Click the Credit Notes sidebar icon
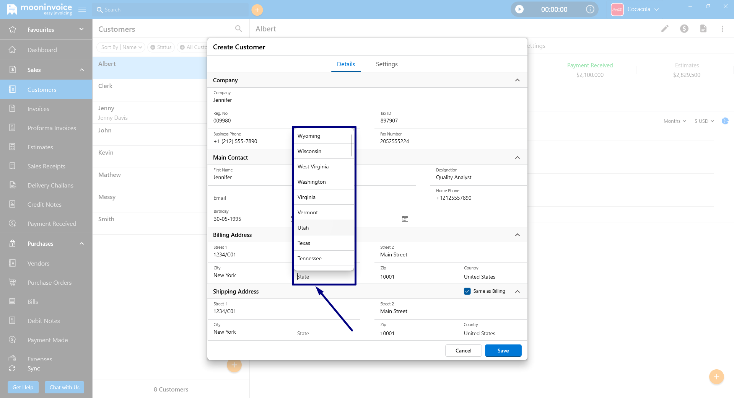The height and width of the screenshot is (398, 734). [12, 204]
